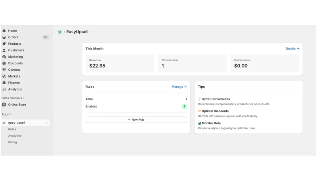Screen dimensions: 317x178
Task: Click the Orders count badge 85
Action: tap(46, 37)
